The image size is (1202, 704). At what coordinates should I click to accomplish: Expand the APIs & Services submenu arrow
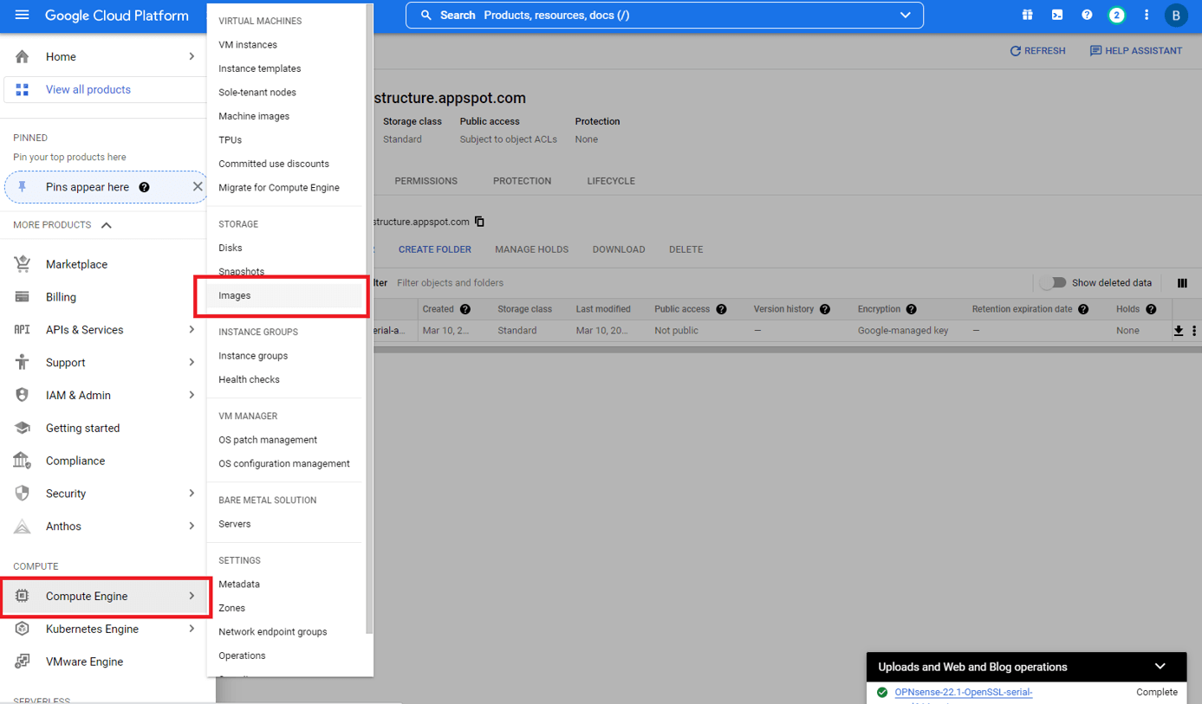pos(192,330)
